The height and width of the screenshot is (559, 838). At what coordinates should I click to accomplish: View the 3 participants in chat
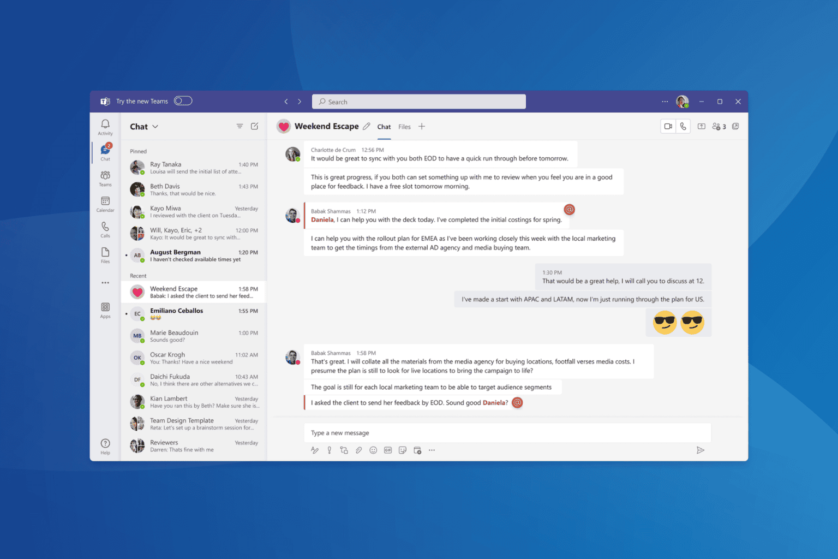(719, 127)
